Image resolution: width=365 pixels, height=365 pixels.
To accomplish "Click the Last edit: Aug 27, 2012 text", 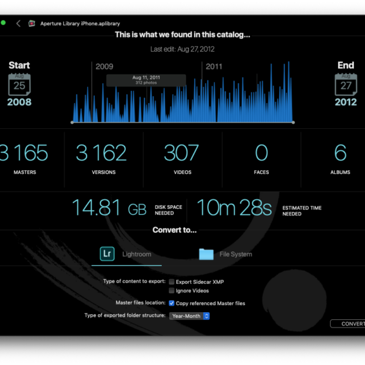I will pos(182,49).
